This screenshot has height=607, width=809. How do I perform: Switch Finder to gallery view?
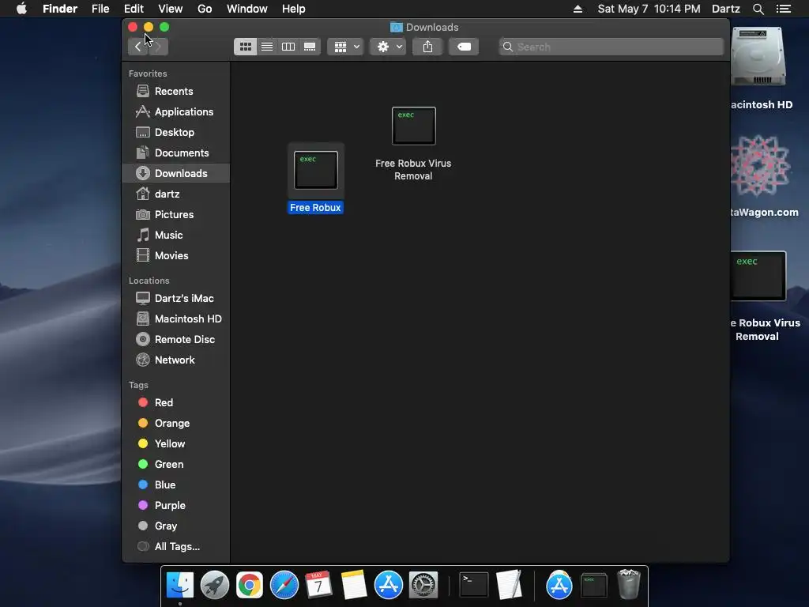310,47
